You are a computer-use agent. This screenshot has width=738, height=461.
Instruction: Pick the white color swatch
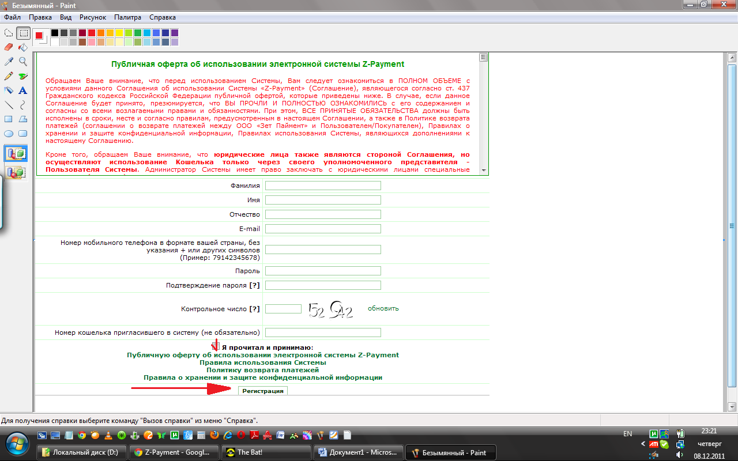(55, 42)
